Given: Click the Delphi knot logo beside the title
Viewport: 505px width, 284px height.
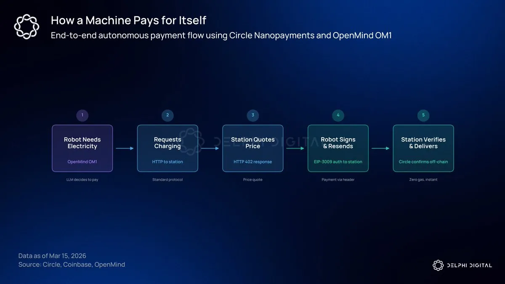Looking at the screenshot, I should point(27,27).
